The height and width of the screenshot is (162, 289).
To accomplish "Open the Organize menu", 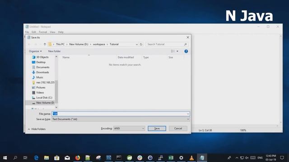I will [x=35, y=51].
